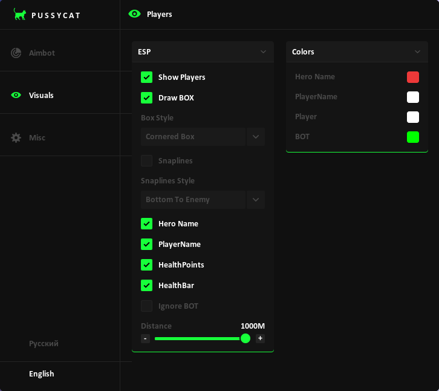Collapse the Colors panel using its chevron
The image size is (439, 391).
click(x=417, y=52)
